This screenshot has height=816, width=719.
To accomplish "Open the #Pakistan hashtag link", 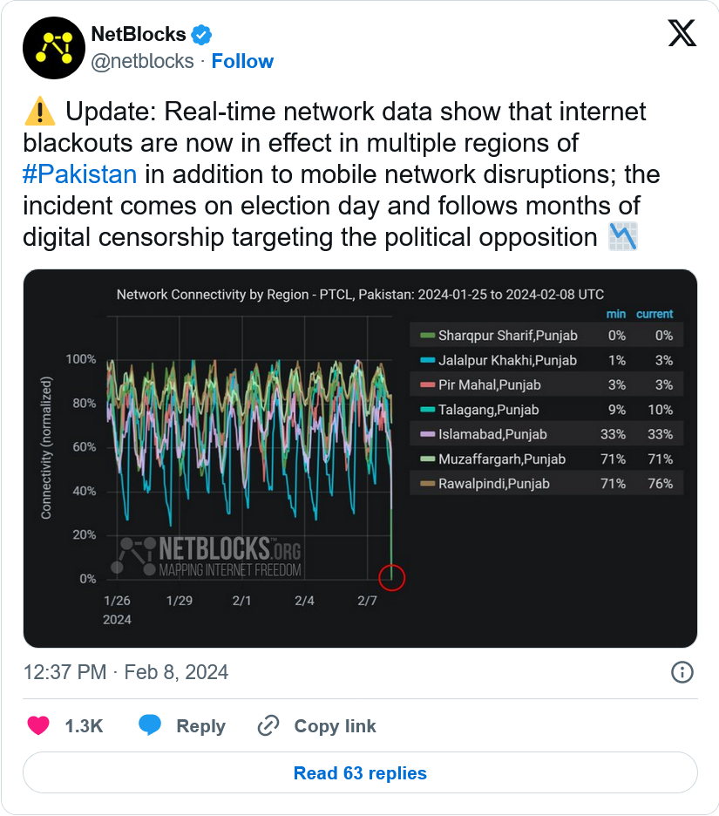I will point(80,174).
